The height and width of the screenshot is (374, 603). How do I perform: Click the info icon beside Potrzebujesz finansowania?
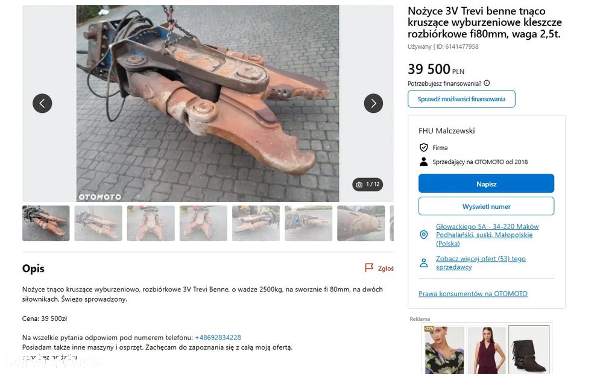487,83
